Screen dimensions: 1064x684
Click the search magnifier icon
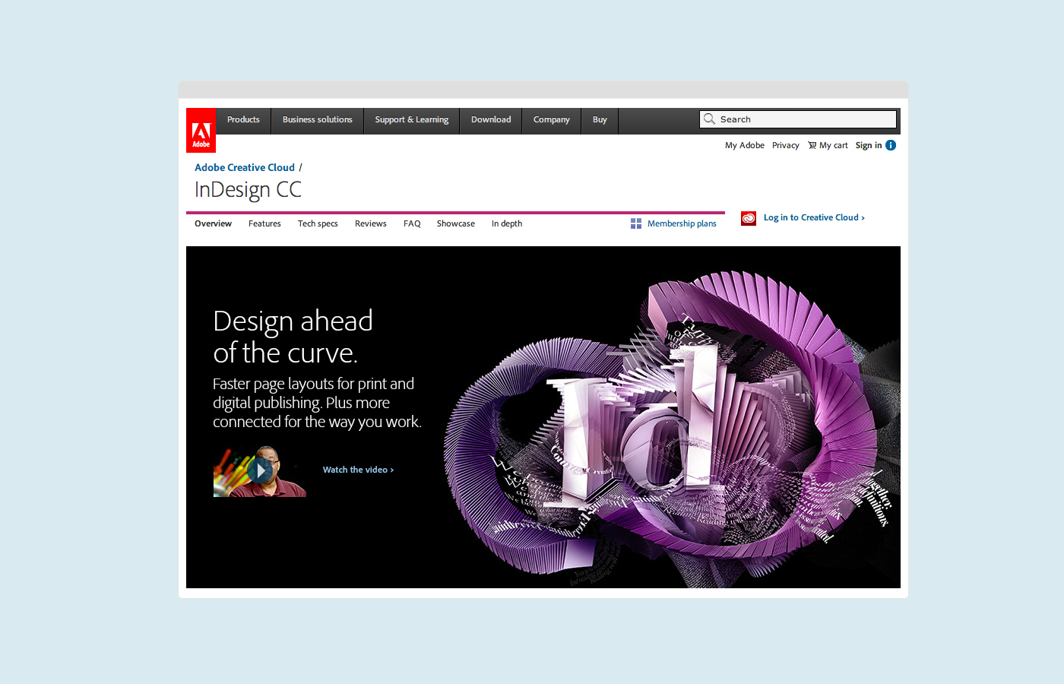(709, 119)
